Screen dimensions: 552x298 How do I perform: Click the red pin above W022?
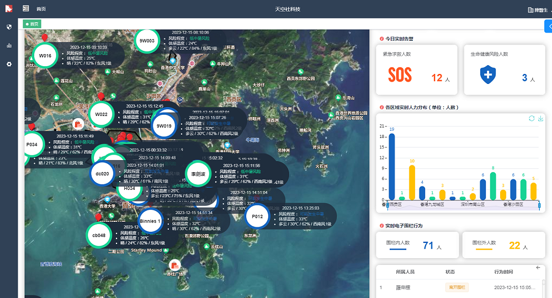pos(101,96)
